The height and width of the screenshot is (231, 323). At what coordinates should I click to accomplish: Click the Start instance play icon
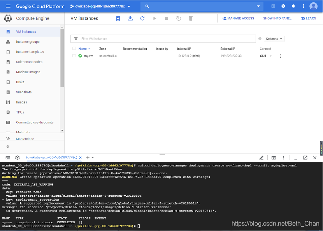click(154, 19)
